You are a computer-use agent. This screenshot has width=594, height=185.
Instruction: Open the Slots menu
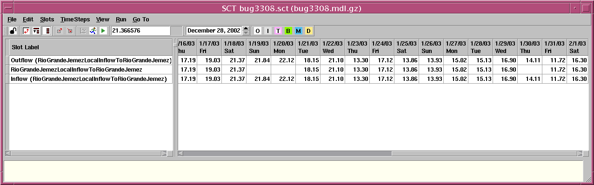click(x=47, y=20)
